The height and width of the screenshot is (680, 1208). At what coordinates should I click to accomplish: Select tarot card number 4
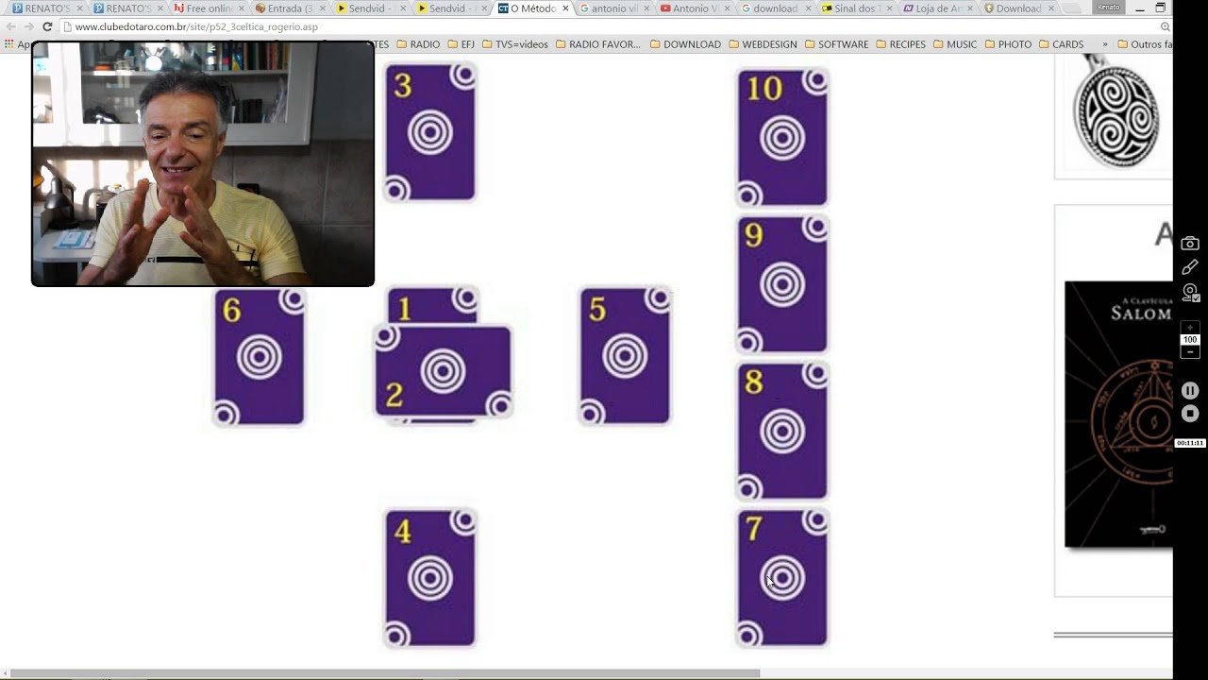pos(430,578)
